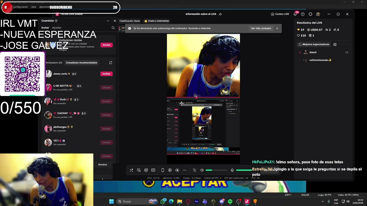Screen dimensions: 367x206
Task: Open TikTok LIVE Studio taskbar icon
Action: pyautogui.click(x=247, y=201)
